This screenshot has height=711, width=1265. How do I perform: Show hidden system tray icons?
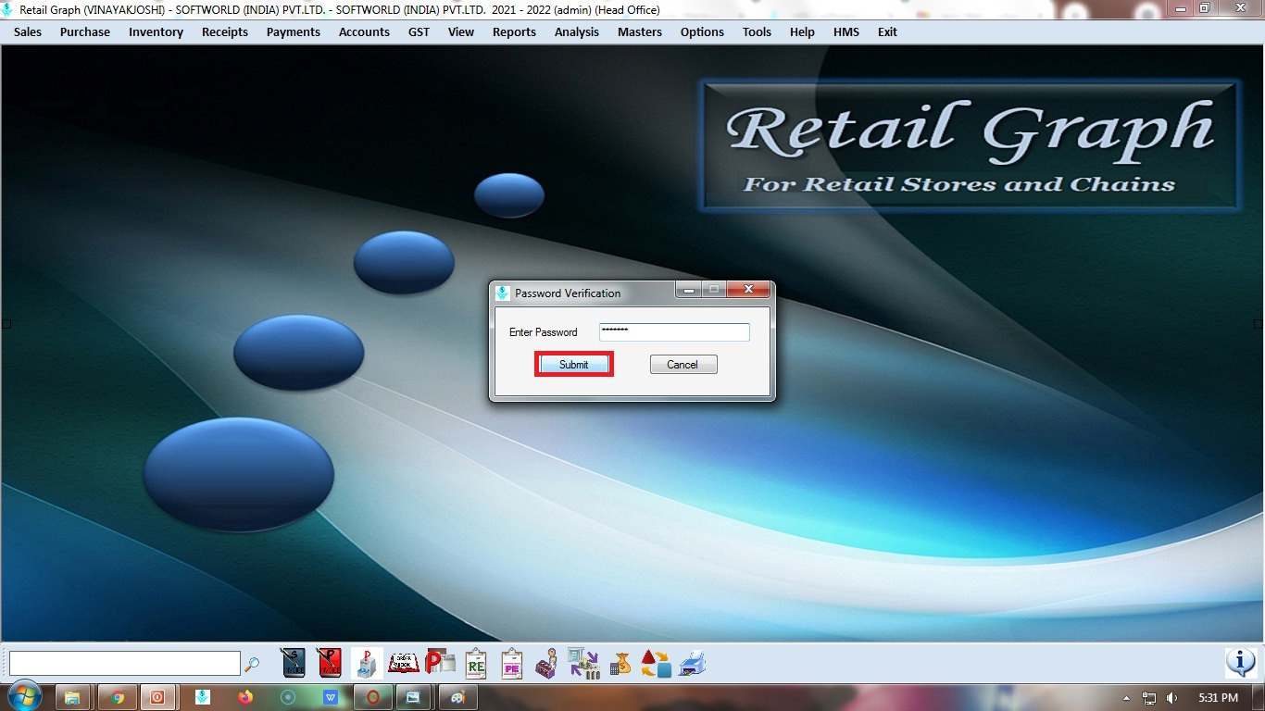pyautogui.click(x=1126, y=698)
